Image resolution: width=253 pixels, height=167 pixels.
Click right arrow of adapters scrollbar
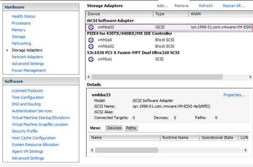[x=250, y=77]
